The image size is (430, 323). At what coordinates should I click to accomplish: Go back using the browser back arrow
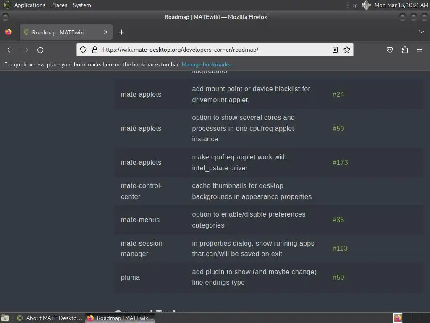point(10,50)
